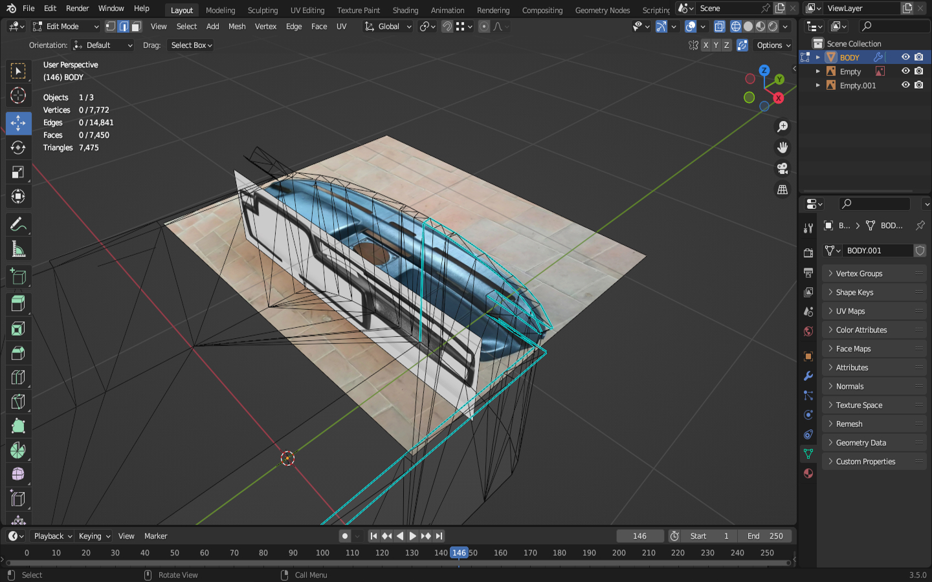This screenshot has height=582, width=932.
Task: Open the Options dropdown
Action: 773,45
